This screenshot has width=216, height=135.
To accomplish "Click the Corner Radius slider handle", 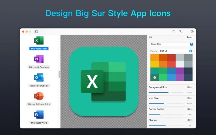I will 161,114.
